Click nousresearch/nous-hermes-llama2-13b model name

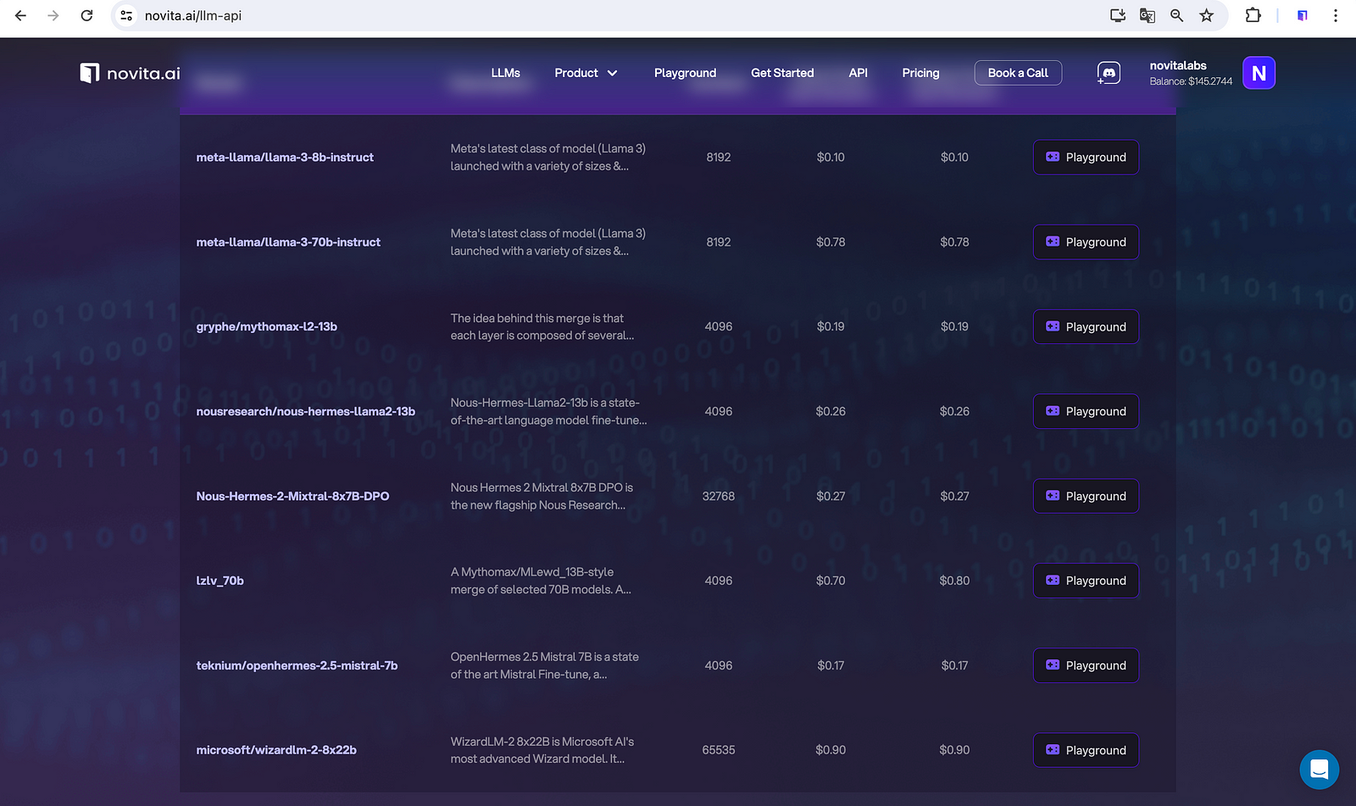[306, 412]
